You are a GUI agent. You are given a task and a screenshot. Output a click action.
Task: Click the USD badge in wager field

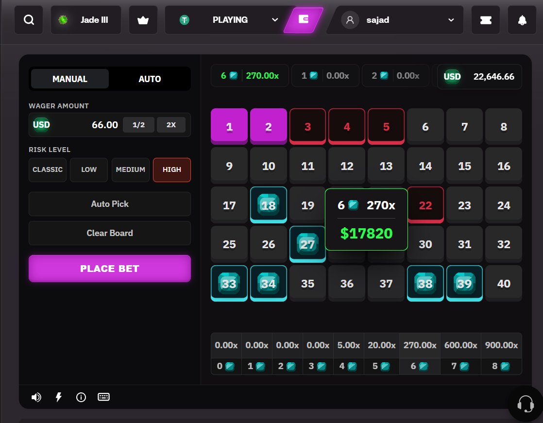(42, 125)
